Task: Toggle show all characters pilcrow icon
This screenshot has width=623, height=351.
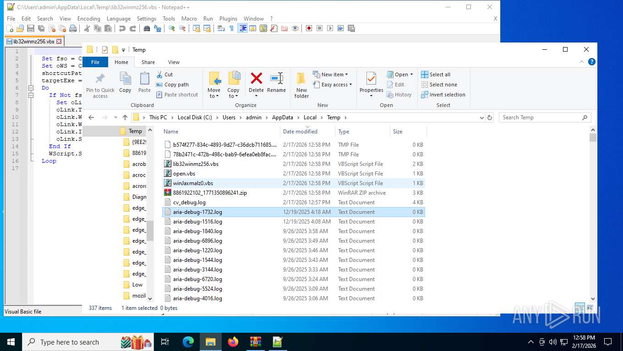Action: point(232,28)
